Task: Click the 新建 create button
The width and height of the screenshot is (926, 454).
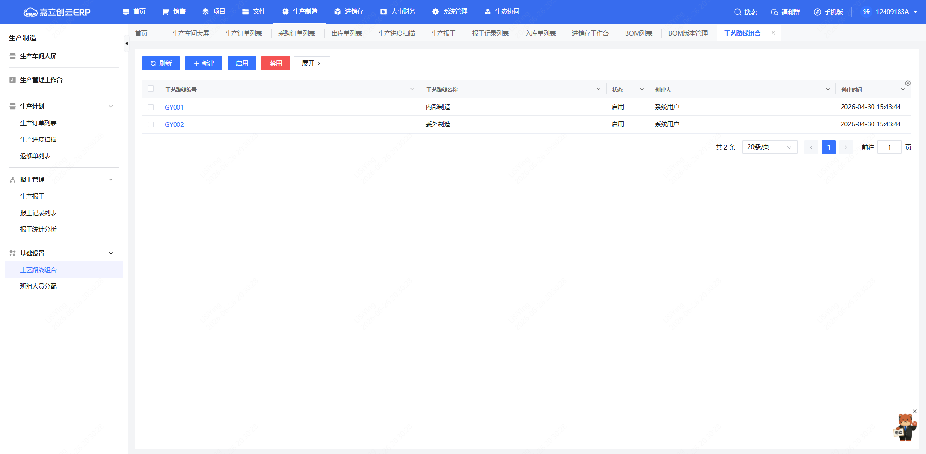Action: coord(204,63)
